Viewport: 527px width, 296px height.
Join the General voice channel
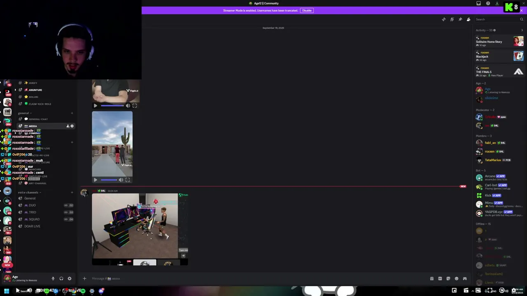(45, 198)
